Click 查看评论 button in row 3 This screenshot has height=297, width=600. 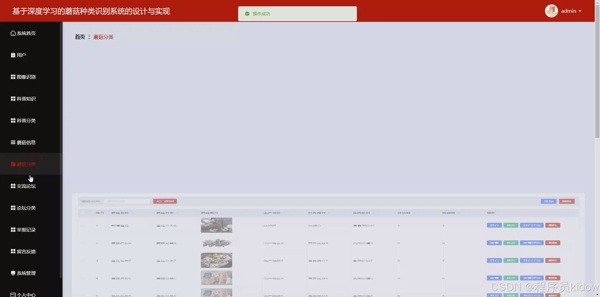pos(532,260)
